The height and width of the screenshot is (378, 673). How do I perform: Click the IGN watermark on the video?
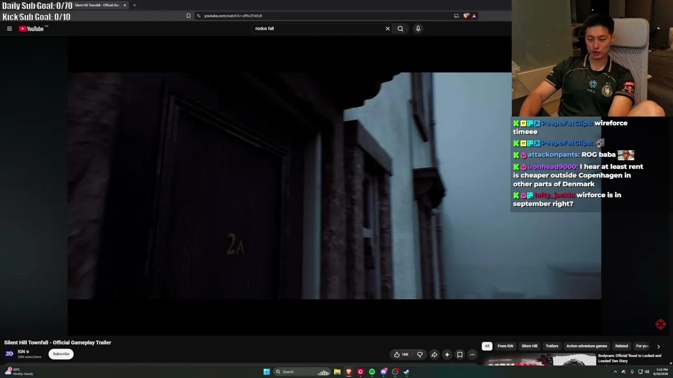point(660,324)
